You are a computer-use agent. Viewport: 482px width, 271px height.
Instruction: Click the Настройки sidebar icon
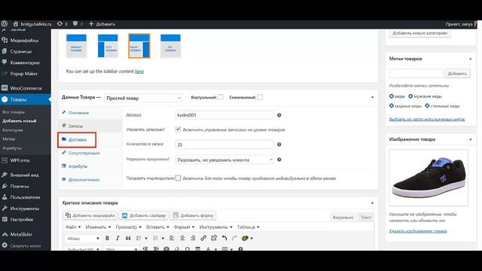(x=5, y=219)
